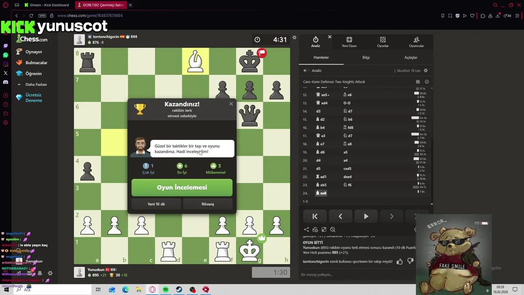Open a new browser tab
This screenshot has height=295, width=524.
point(130,5)
